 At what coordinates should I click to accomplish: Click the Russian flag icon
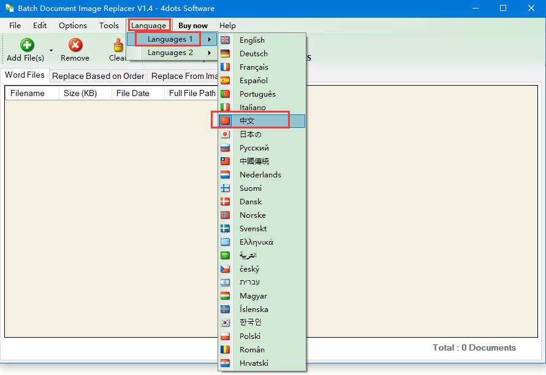tap(226, 147)
